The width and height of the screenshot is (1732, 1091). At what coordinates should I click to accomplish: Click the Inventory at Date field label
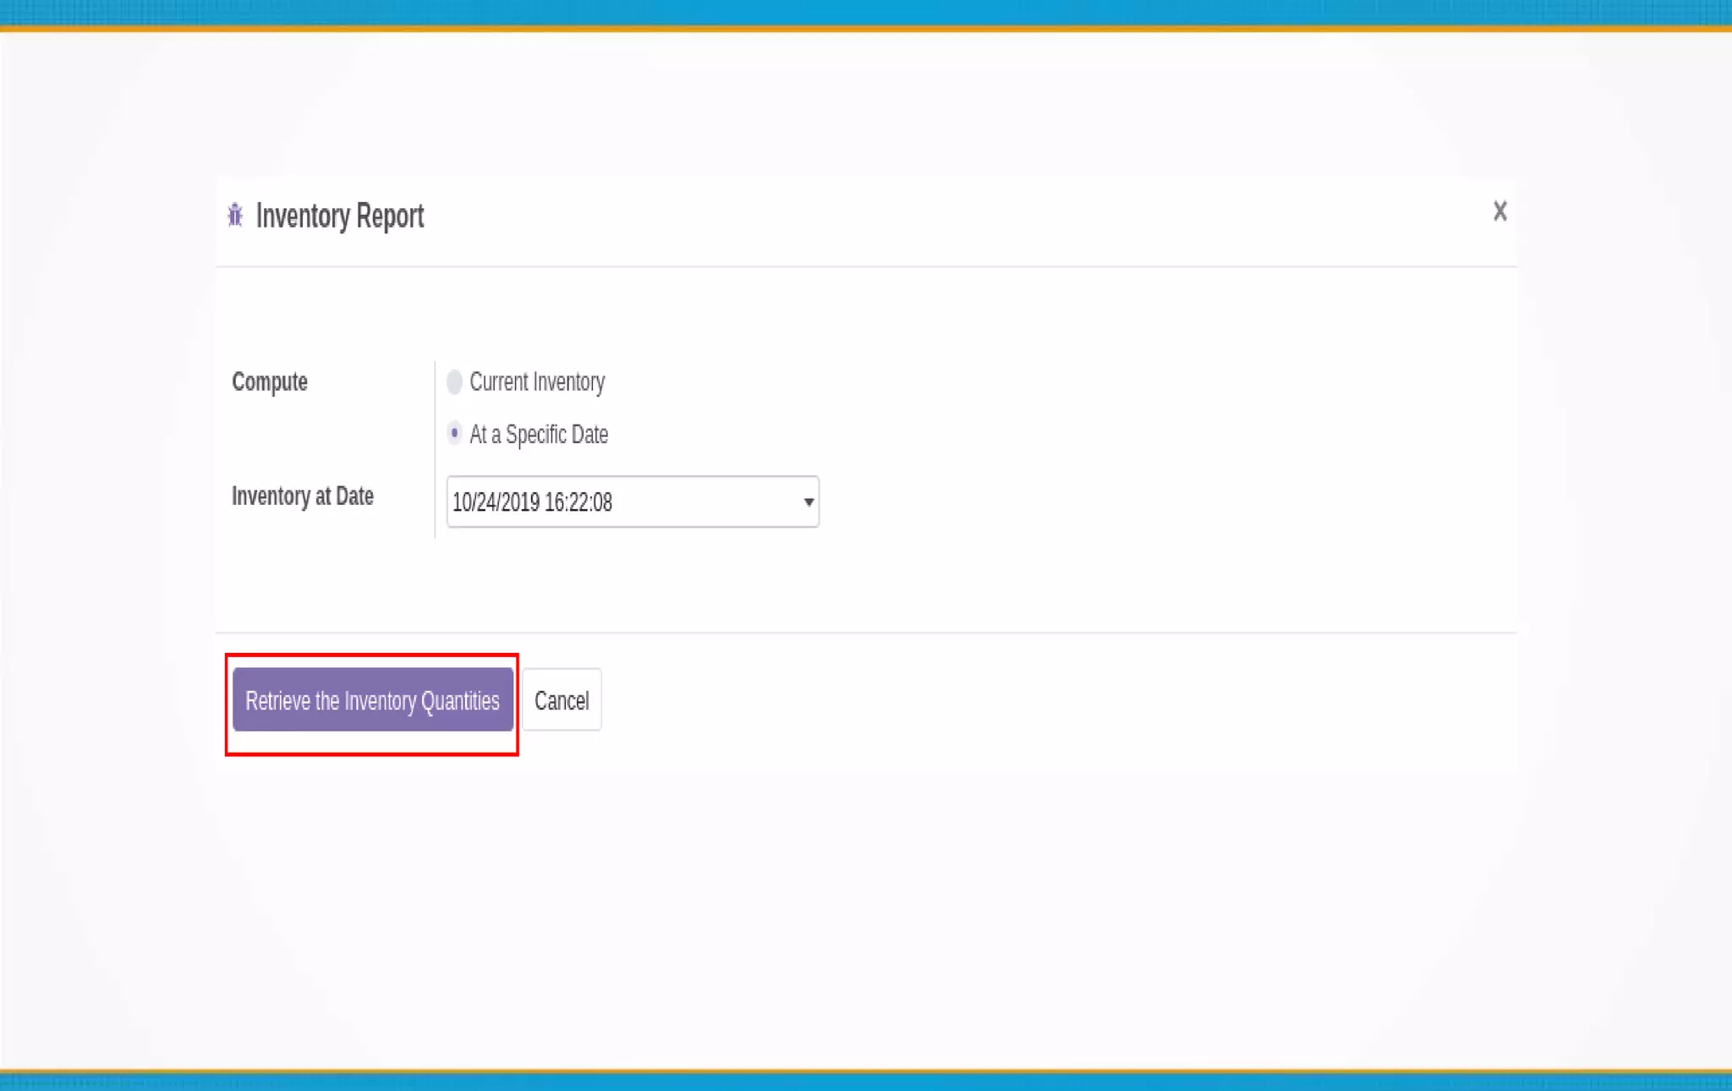(x=303, y=496)
